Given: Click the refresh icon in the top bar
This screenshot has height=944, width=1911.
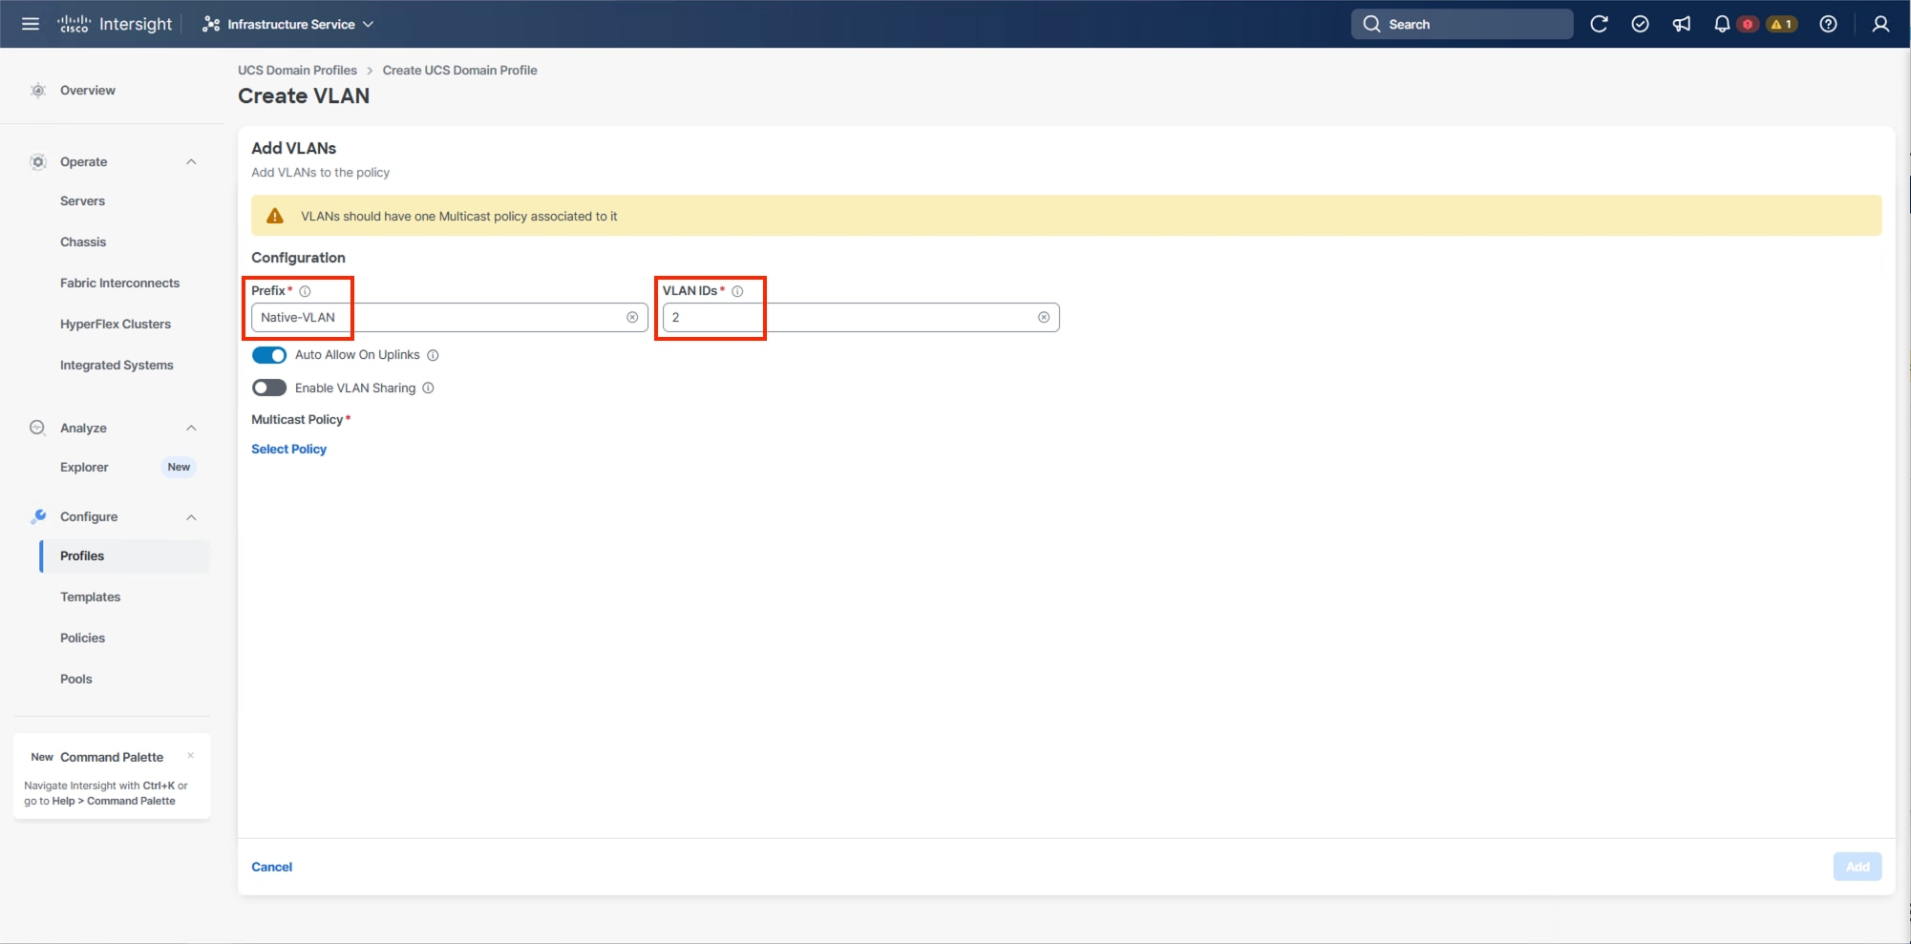Looking at the screenshot, I should pyautogui.click(x=1600, y=24).
